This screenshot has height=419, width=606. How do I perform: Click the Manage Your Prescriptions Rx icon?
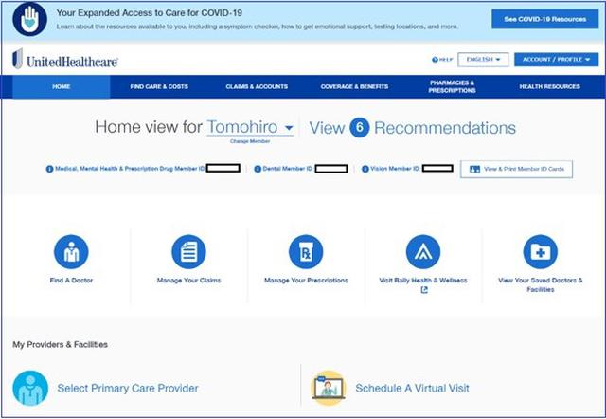pyautogui.click(x=306, y=252)
